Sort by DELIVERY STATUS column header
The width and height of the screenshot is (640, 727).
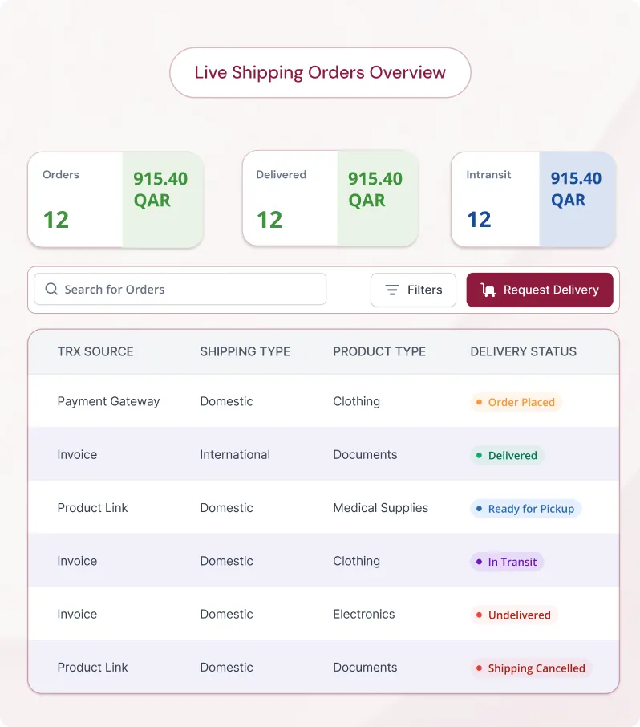pos(523,351)
